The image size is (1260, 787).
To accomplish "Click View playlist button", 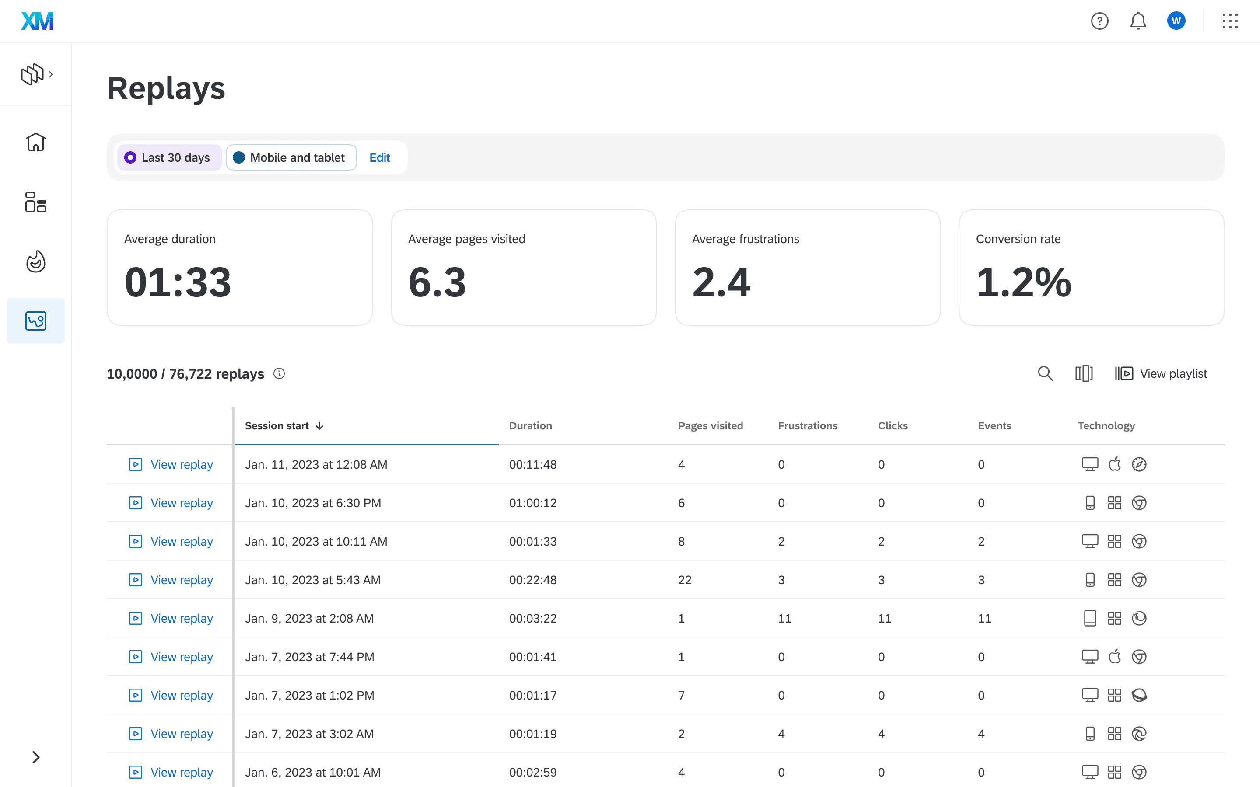I will click(1161, 373).
